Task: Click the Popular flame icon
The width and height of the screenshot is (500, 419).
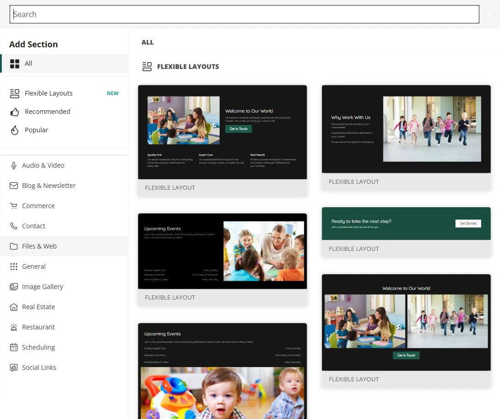Action: 15,130
